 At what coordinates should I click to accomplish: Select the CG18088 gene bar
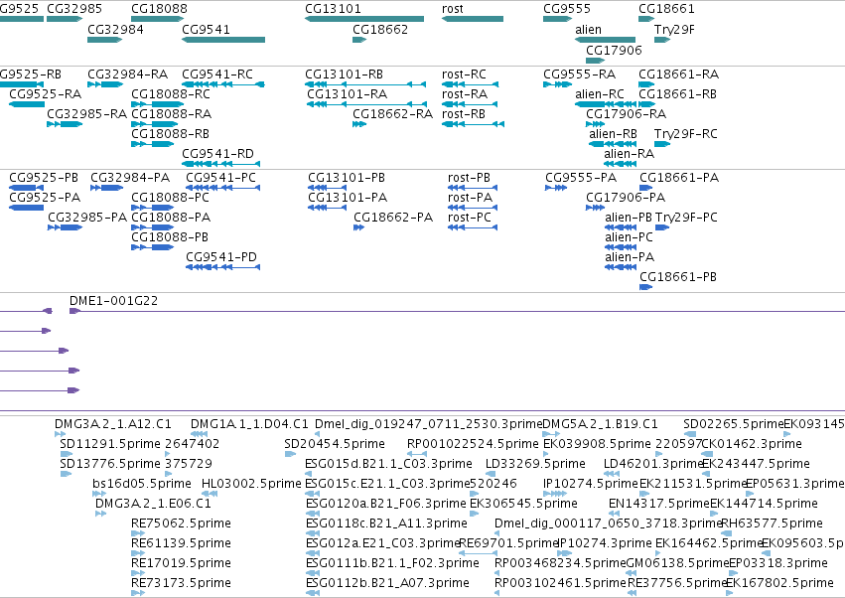coord(157,19)
